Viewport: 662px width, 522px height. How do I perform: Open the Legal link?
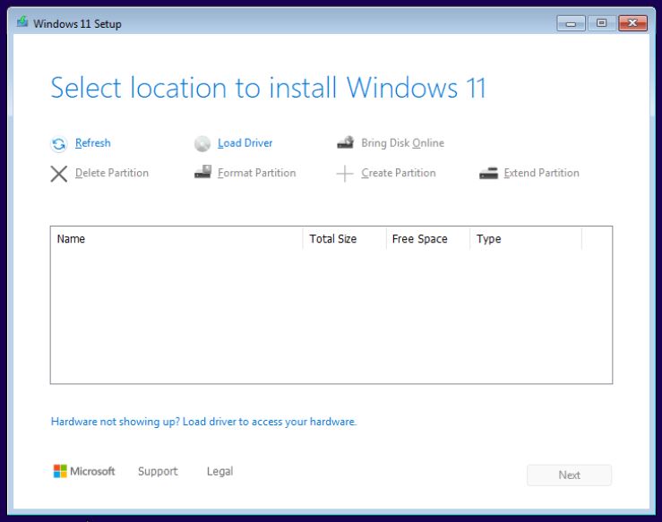coord(220,471)
